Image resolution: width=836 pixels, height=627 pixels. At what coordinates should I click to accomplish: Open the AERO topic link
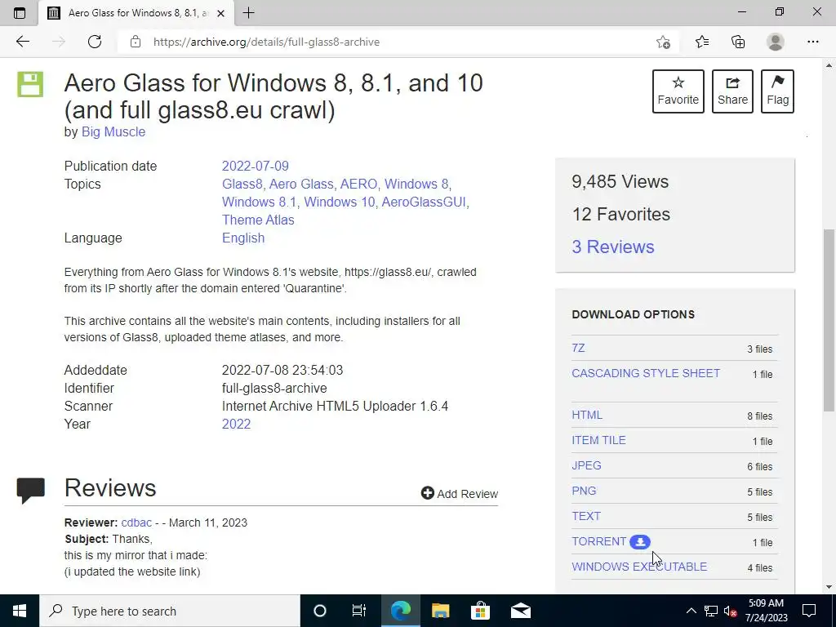(x=359, y=184)
